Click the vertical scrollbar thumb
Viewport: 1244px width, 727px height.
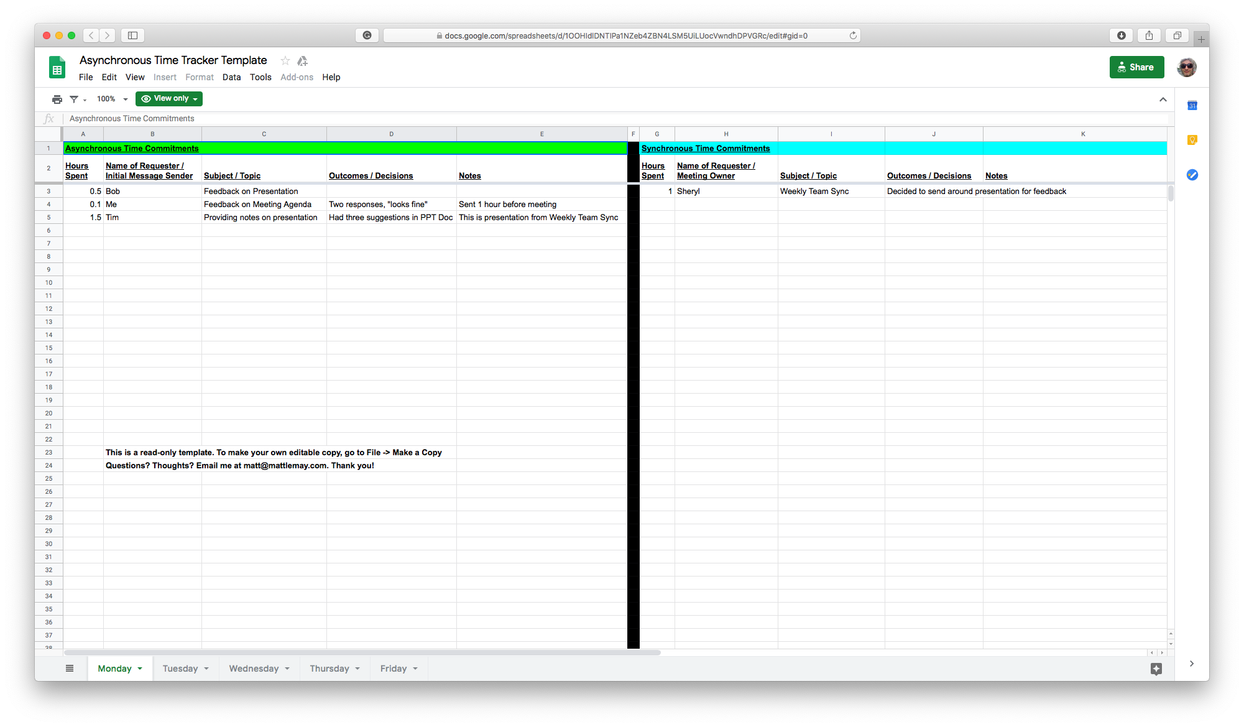[1170, 193]
